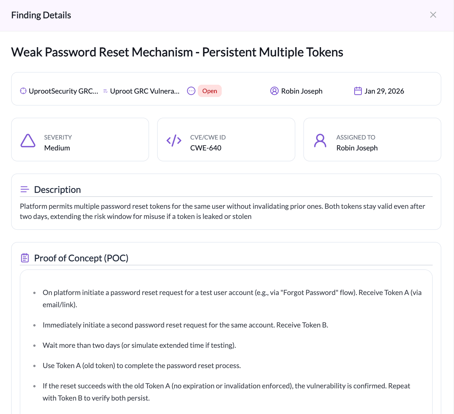Click the Assigned To person icon
Viewport: 454px width, 414px height.
tap(320, 141)
